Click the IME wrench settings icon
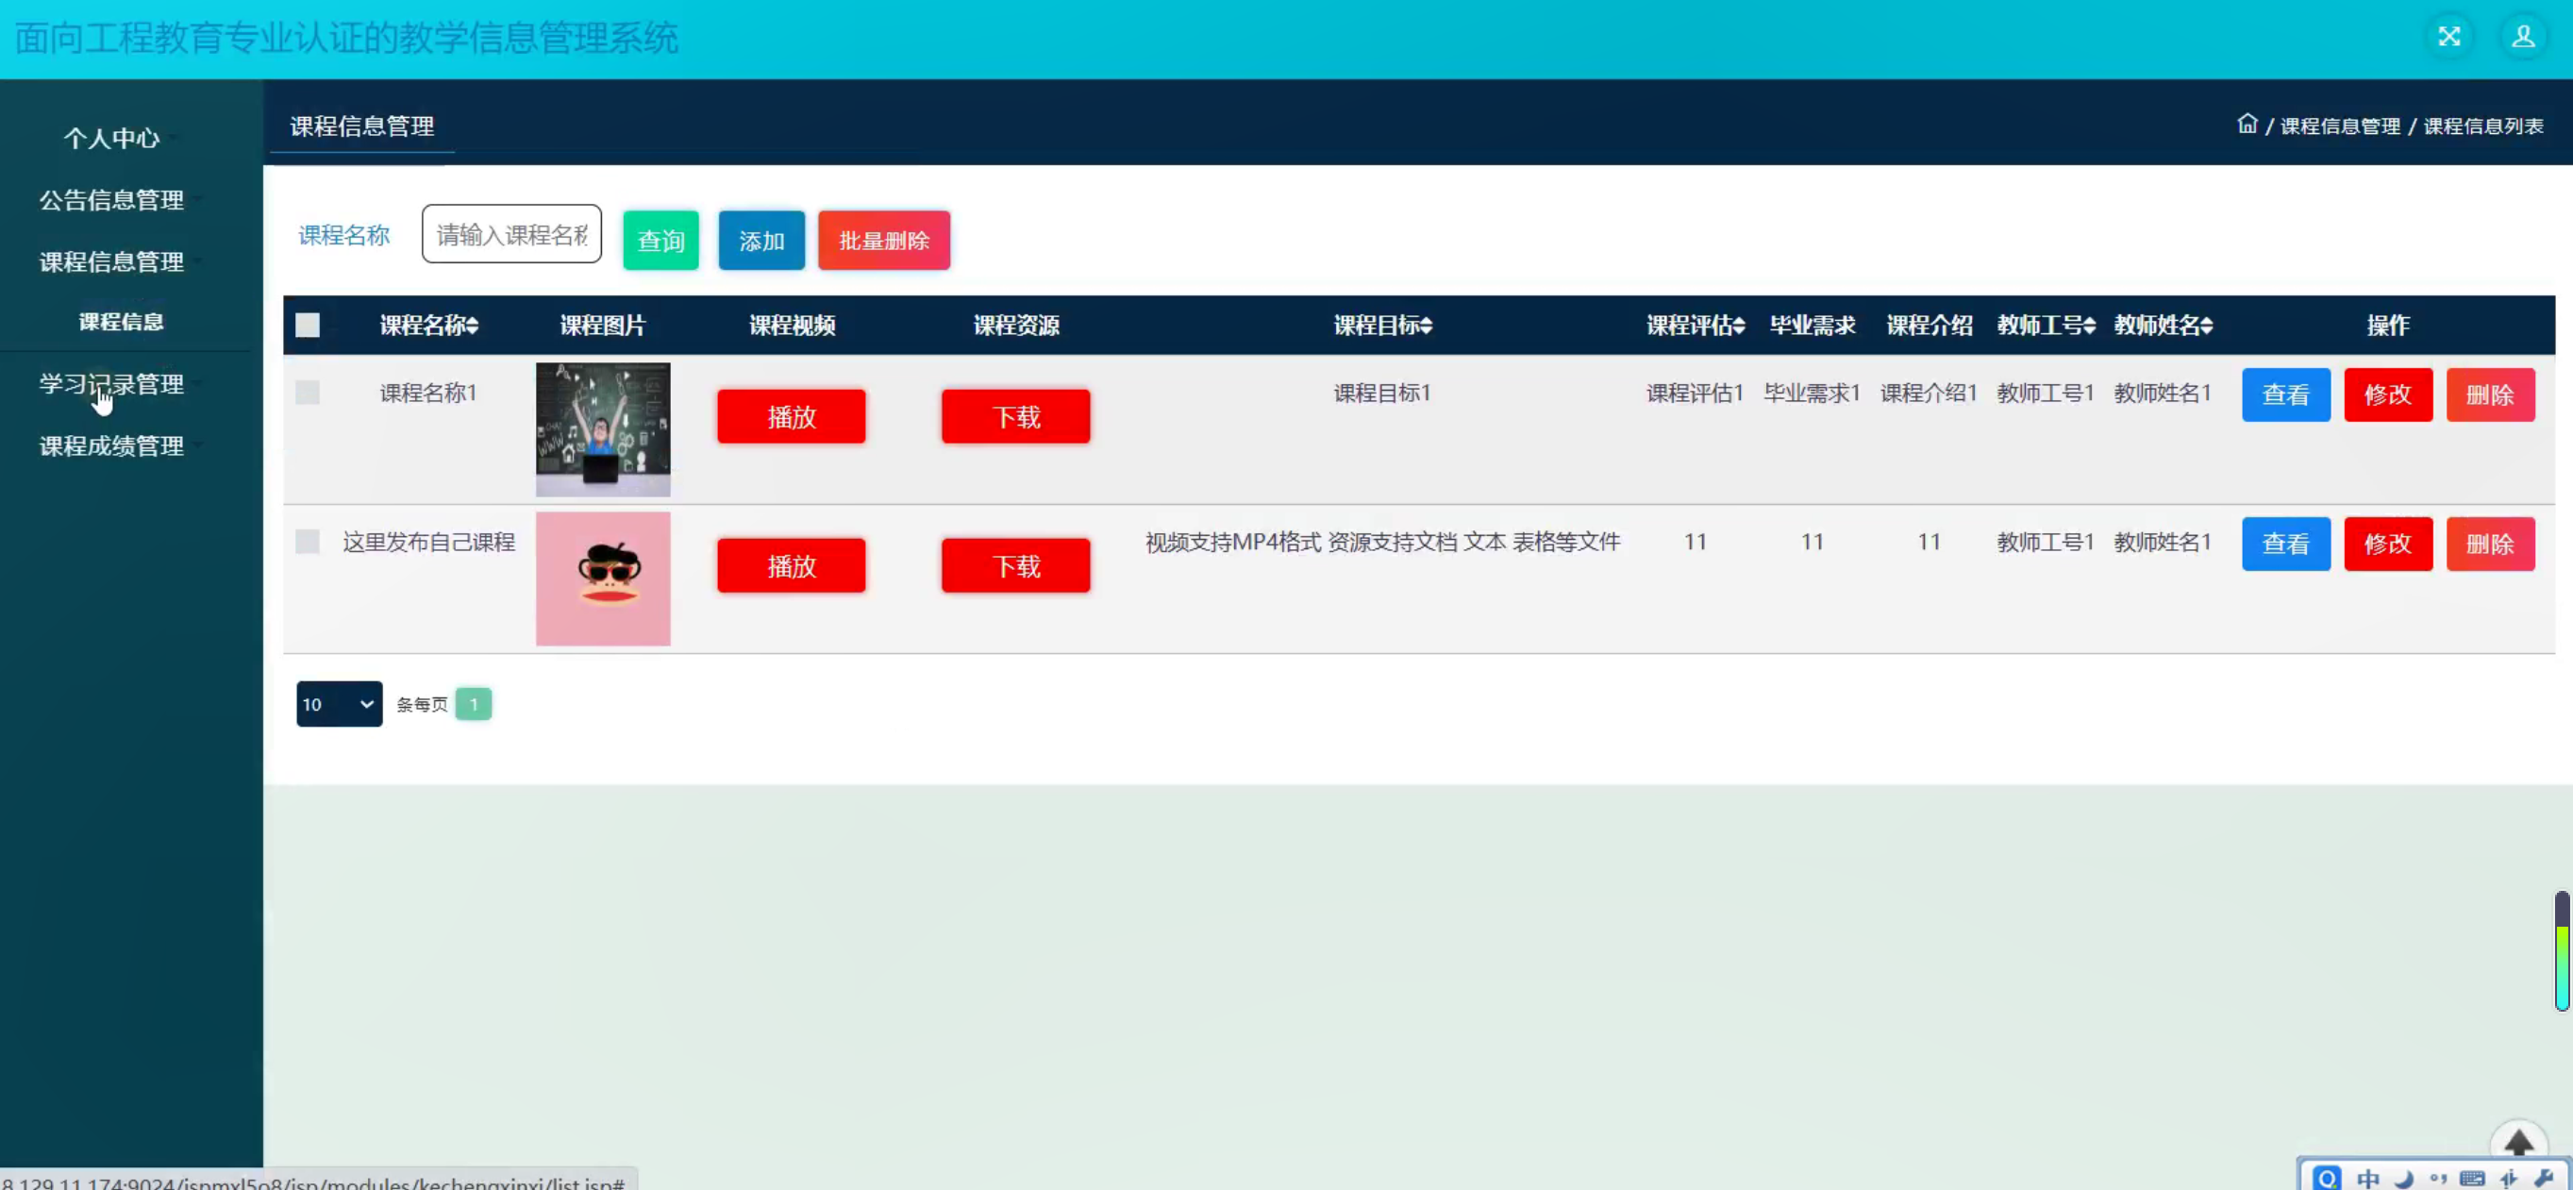The height and width of the screenshot is (1190, 2573). [x=2543, y=1179]
